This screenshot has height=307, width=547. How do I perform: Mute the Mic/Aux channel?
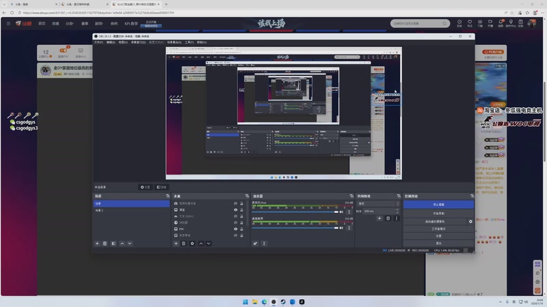[x=341, y=211]
